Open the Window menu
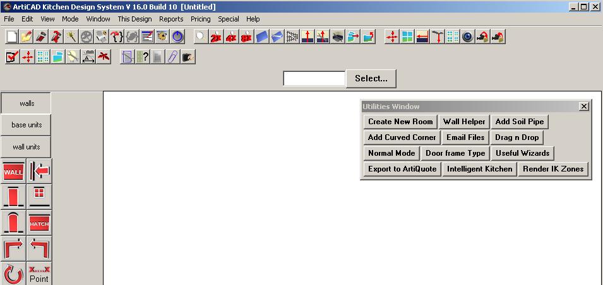 click(x=98, y=19)
